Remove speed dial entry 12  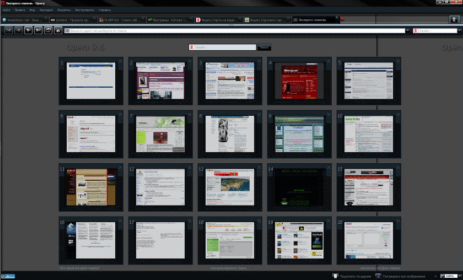click(x=190, y=168)
